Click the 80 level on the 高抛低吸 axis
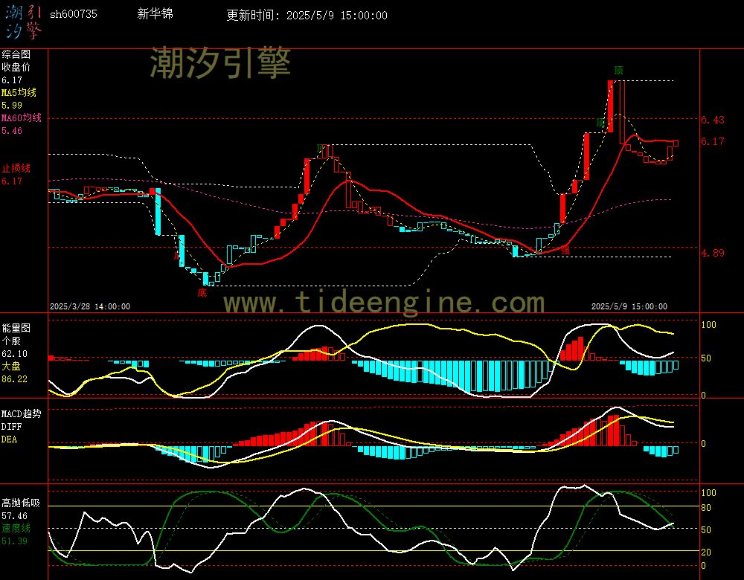Screen dimensions: 744x580 click(706, 508)
